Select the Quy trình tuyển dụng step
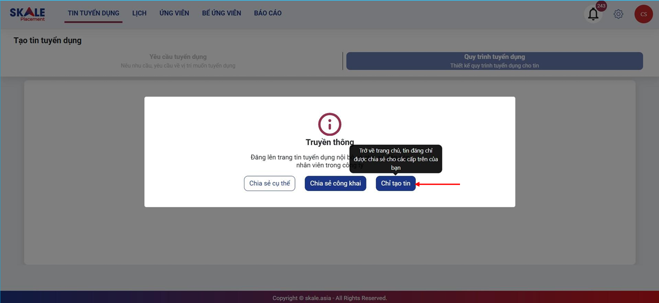The width and height of the screenshot is (659, 303). click(494, 61)
